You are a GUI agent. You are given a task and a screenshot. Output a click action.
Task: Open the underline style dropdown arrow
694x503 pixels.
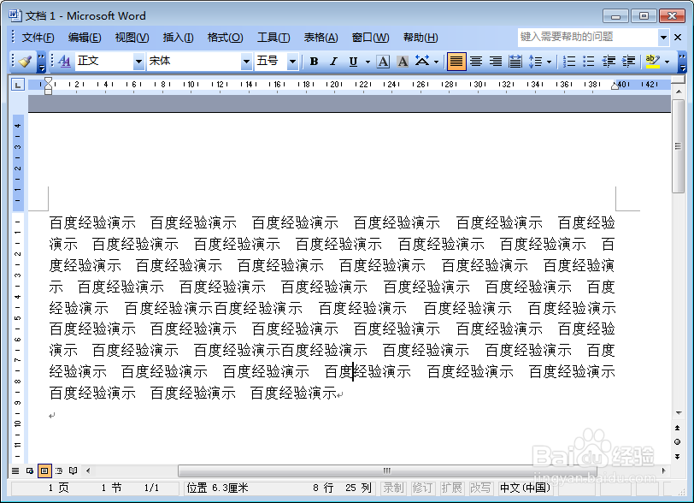click(368, 62)
